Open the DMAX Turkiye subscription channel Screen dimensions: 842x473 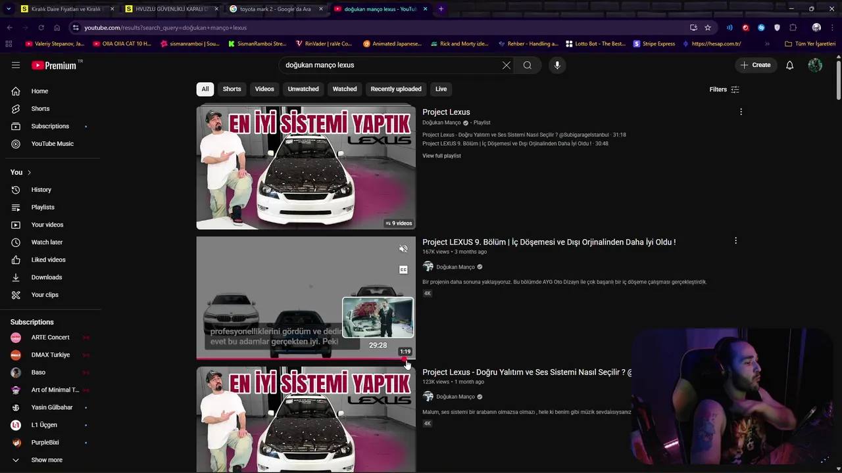tap(50, 355)
